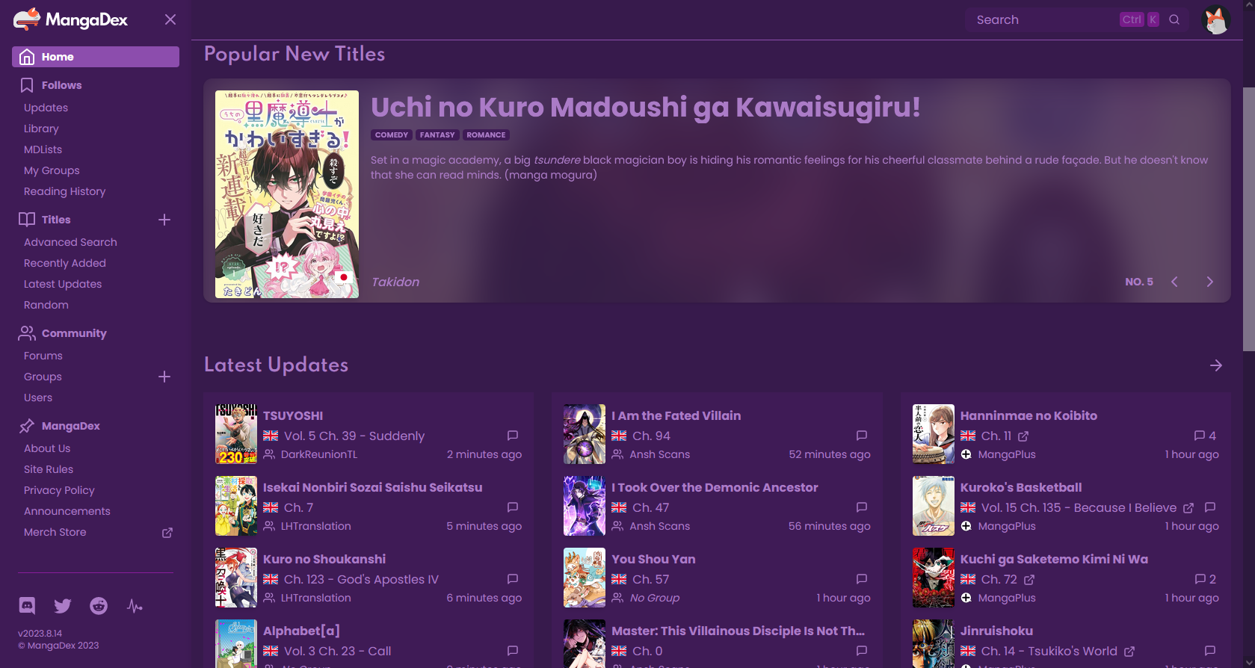The height and width of the screenshot is (668, 1255).
Task: Open Kuroko's Basketball external link icon
Action: pyautogui.click(x=1188, y=507)
